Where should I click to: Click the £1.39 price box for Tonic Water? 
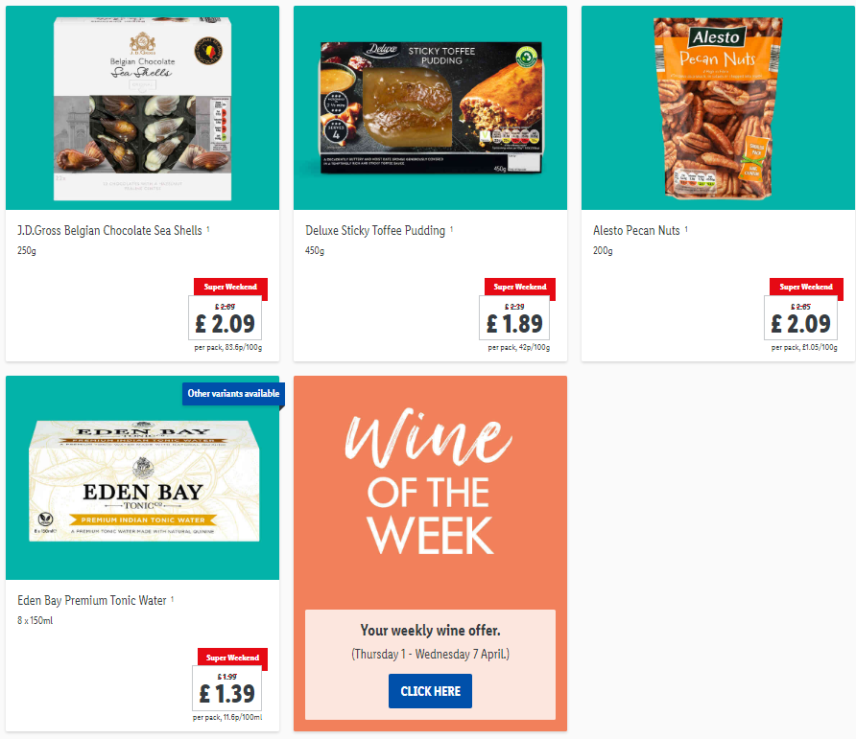coord(226,688)
